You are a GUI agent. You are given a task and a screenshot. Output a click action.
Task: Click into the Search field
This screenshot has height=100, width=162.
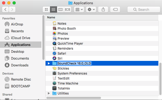coord(144,9)
